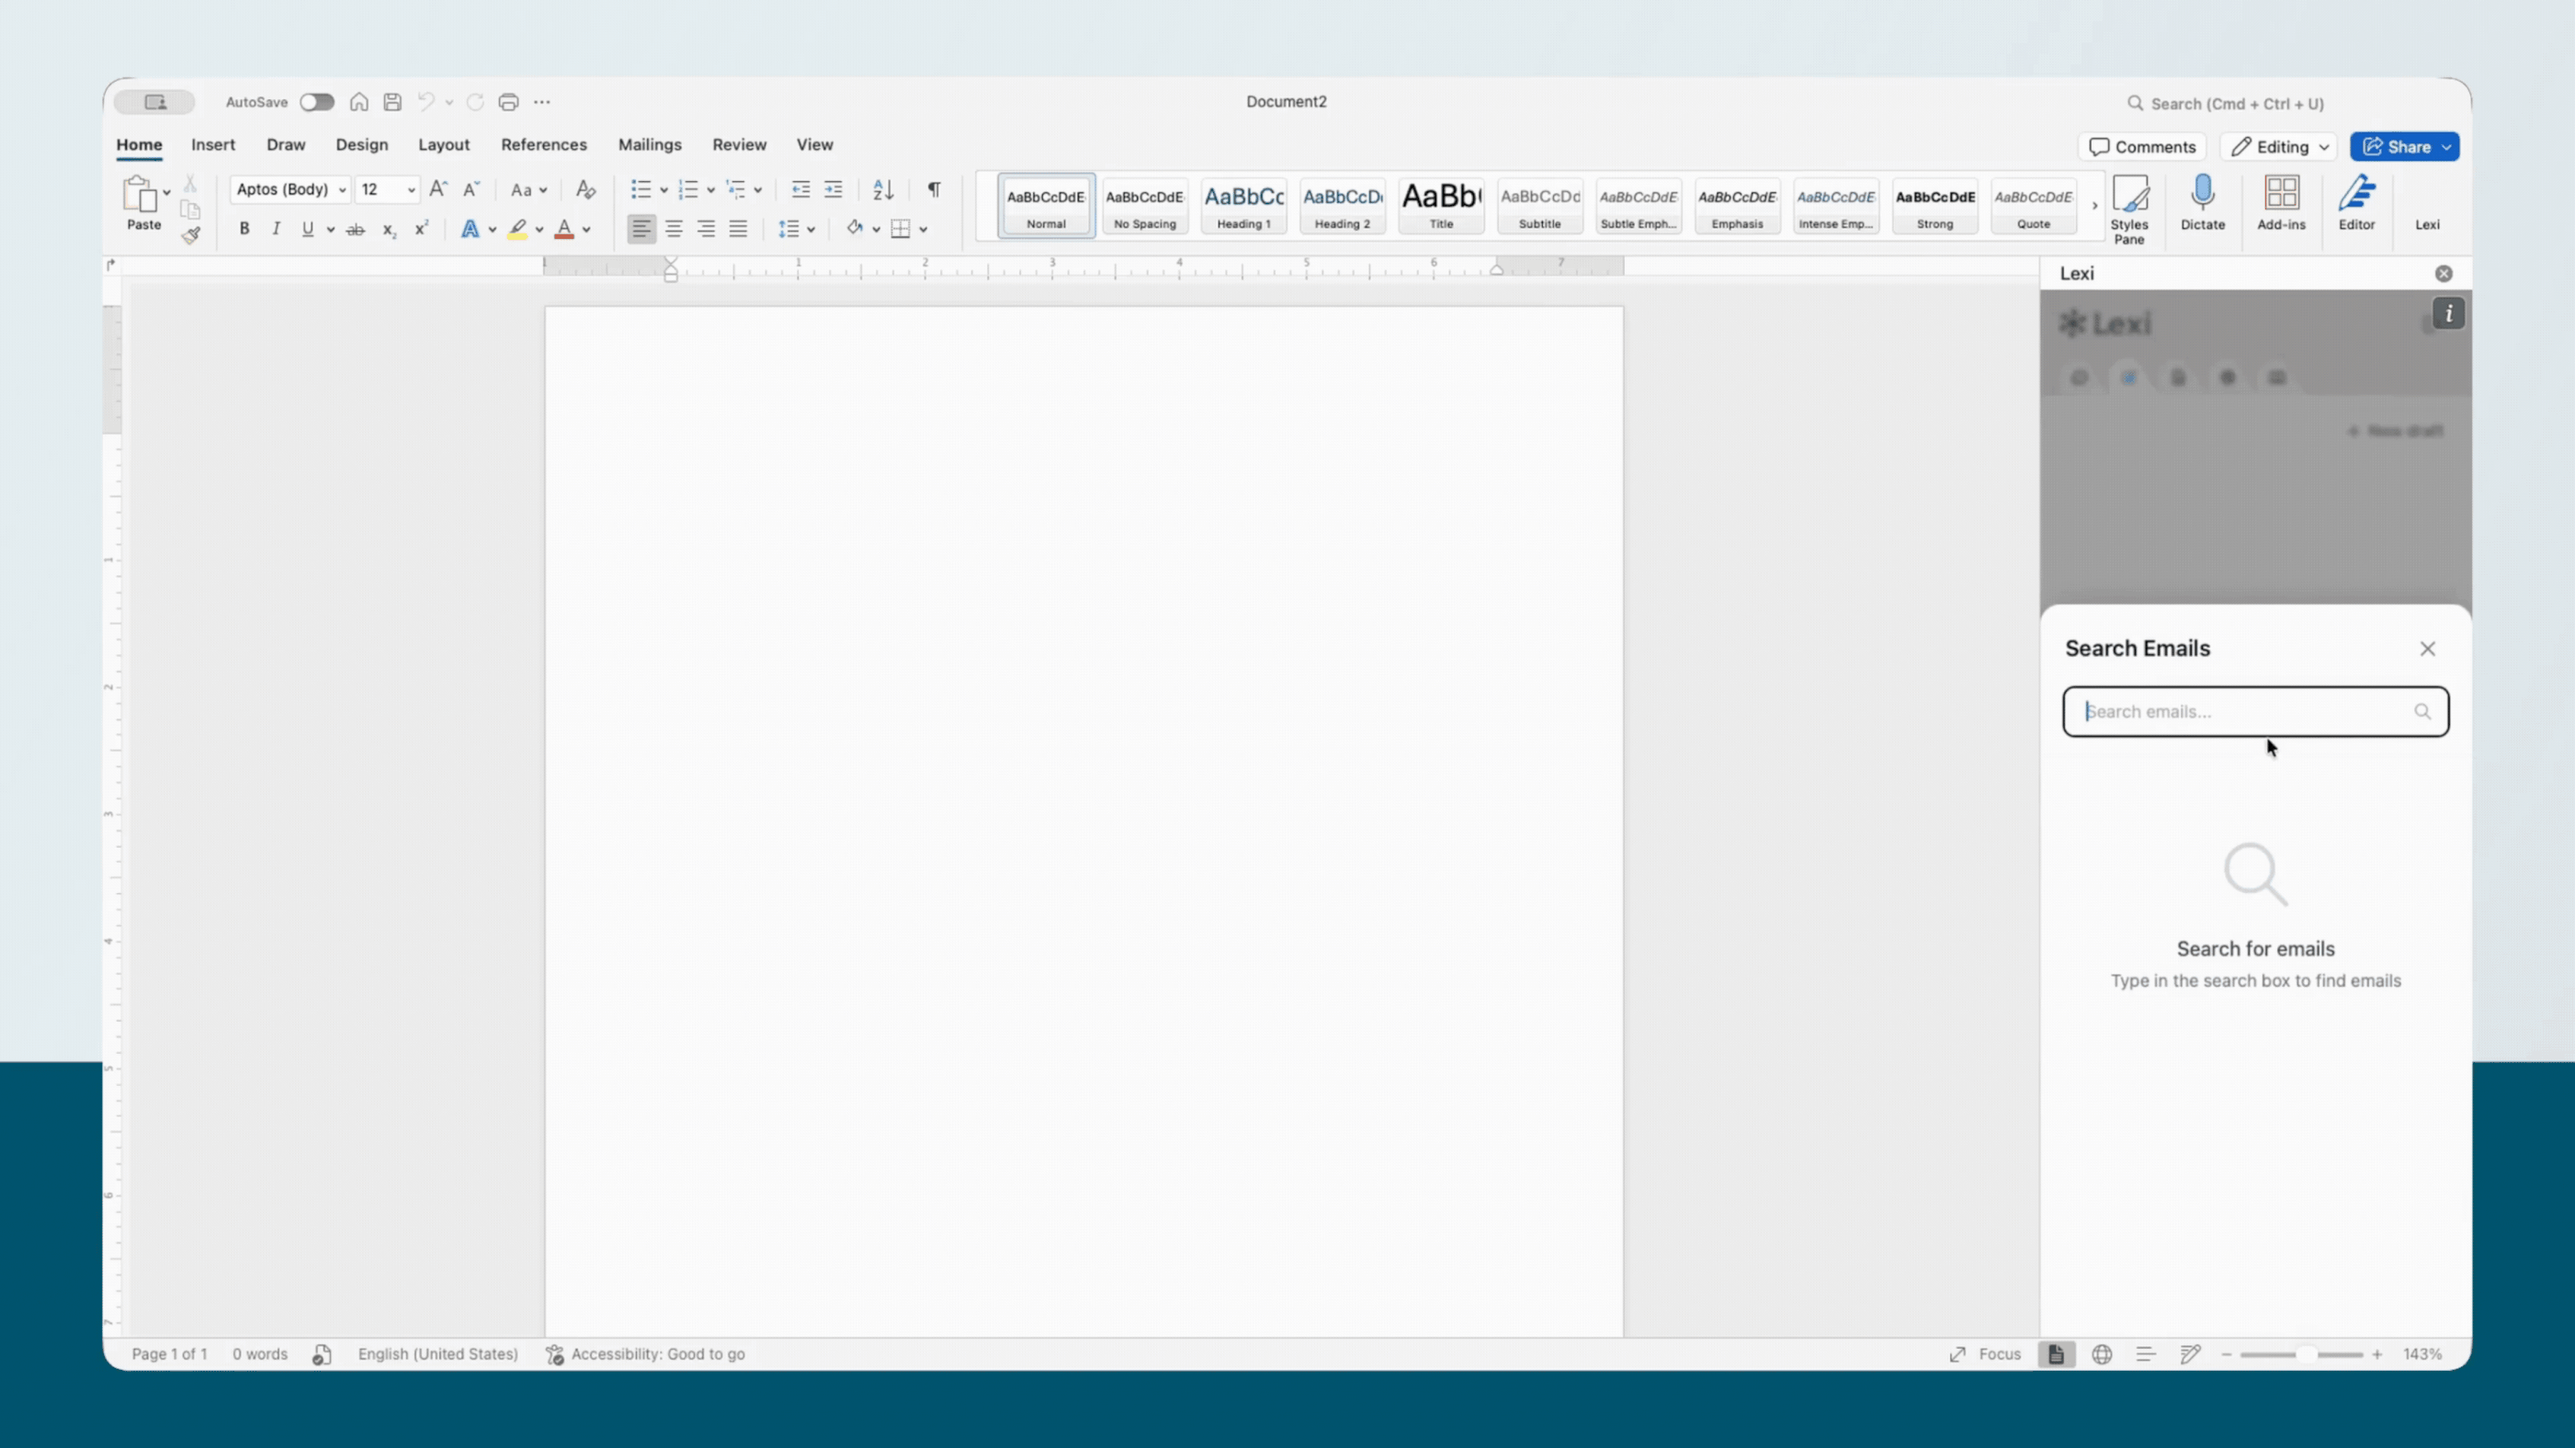The image size is (2575, 1448).
Task: Toggle Bold formatting
Action: pyautogui.click(x=244, y=229)
